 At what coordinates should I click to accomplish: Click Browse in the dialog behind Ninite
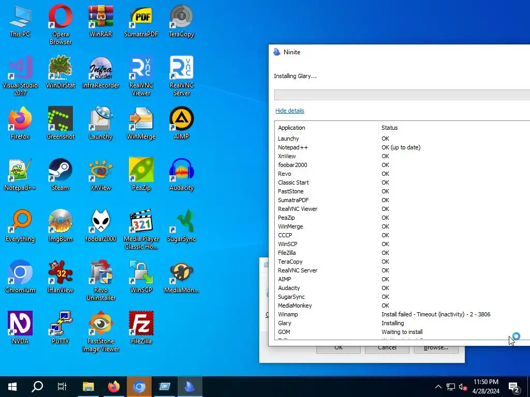pos(436,349)
